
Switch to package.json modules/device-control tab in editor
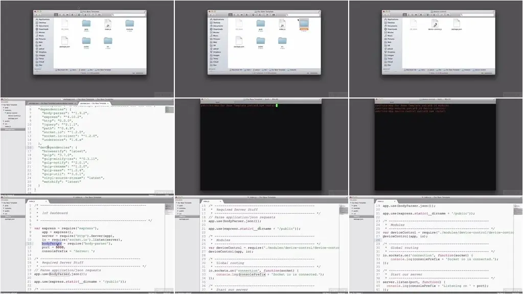pyautogui.click(x=51, y=103)
